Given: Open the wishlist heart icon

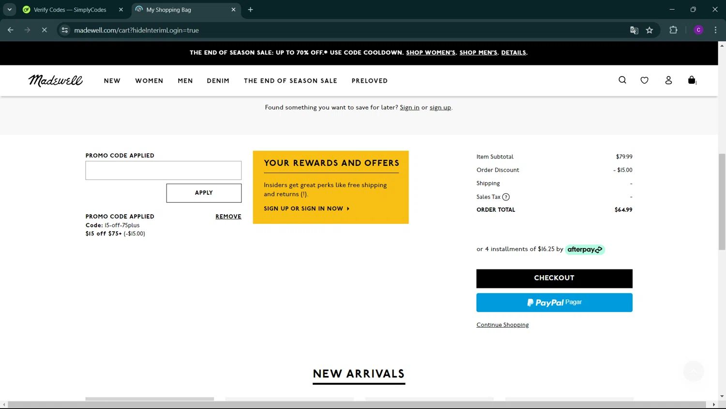Looking at the screenshot, I should coord(644,80).
